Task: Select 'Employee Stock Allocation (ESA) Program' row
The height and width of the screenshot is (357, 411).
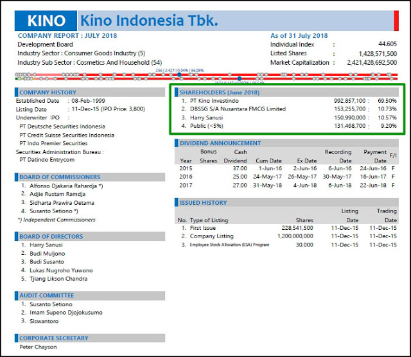Action: [288, 245]
